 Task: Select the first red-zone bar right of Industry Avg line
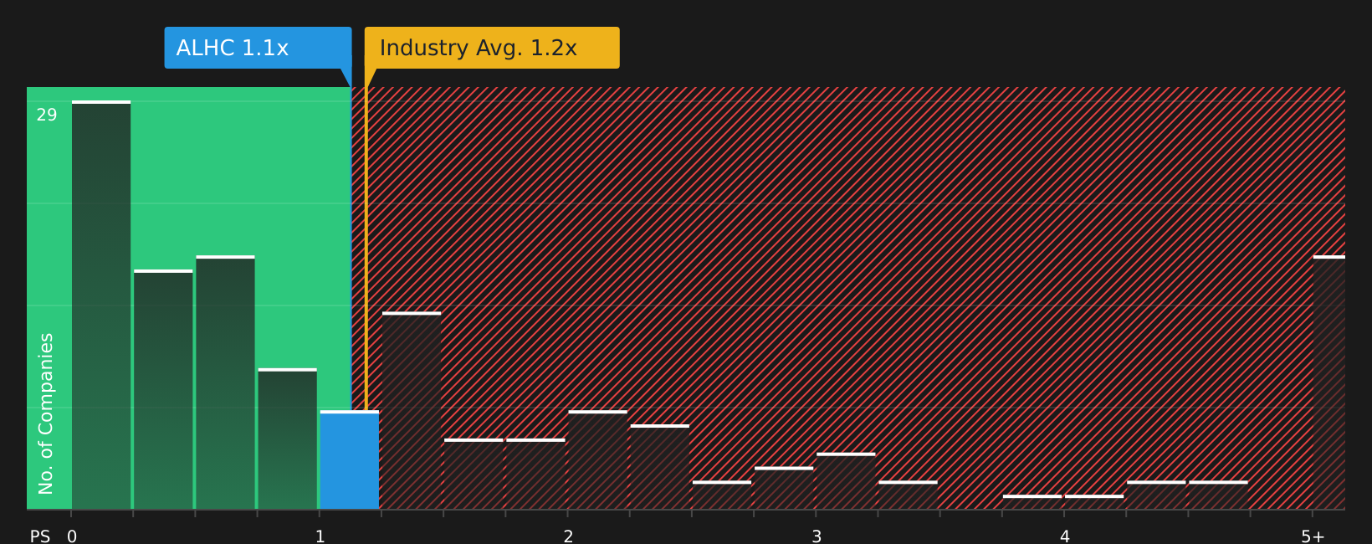click(x=412, y=410)
